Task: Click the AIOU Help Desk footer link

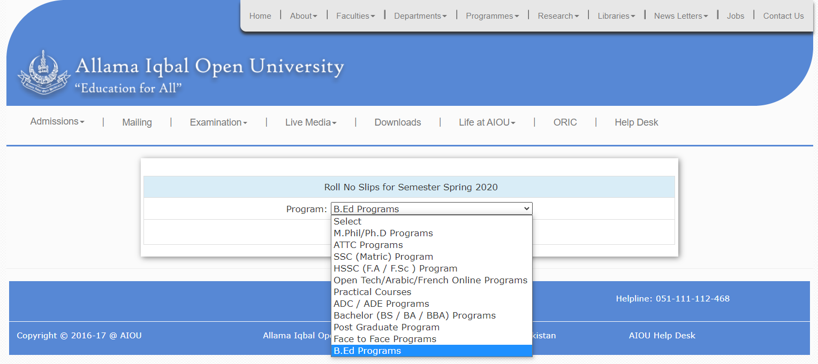Action: coord(662,336)
